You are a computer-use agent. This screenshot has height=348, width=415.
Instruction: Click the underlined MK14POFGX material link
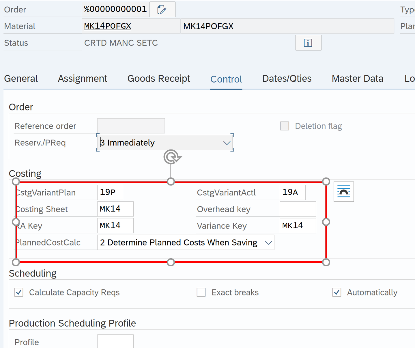point(107,26)
